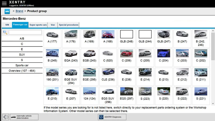Click the back arrow button at the bottom left

coord(6,117)
